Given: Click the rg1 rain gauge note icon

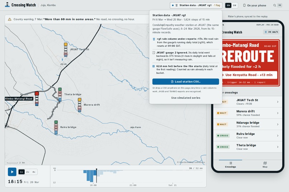Looking at the screenshot, I should point(154,39).
